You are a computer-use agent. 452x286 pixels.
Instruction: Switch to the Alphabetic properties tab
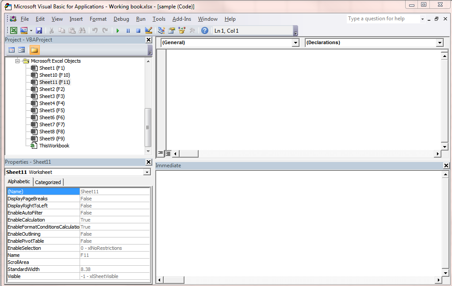19,181
